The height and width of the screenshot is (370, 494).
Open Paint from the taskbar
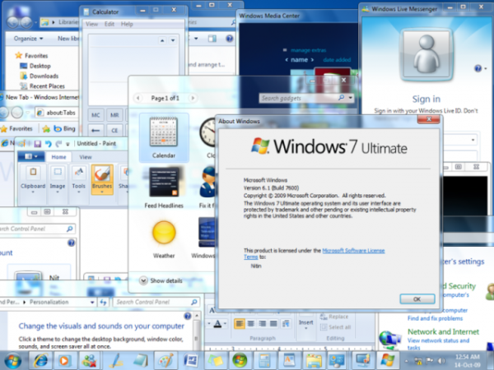point(165,361)
